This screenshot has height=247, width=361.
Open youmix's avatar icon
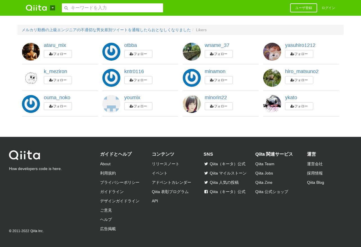[x=111, y=104]
